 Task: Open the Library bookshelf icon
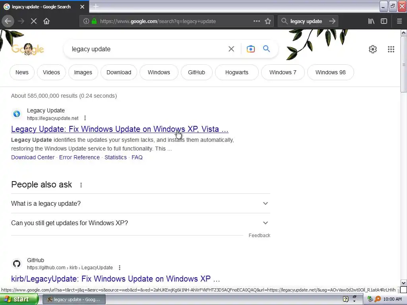click(371, 21)
